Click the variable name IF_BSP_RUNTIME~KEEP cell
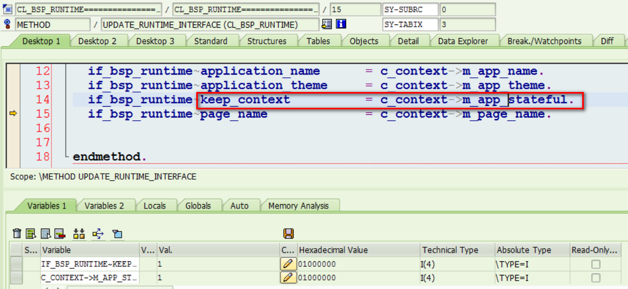The height and width of the screenshot is (289, 628). (89, 264)
